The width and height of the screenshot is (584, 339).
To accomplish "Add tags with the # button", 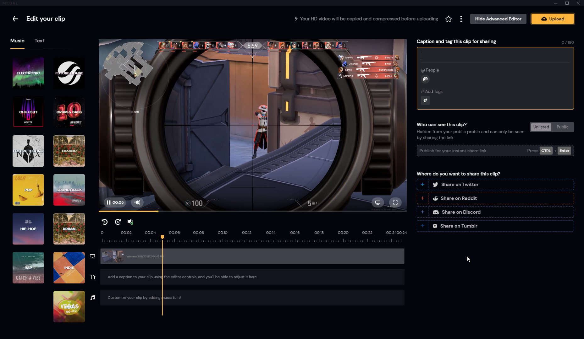I will coord(425,100).
